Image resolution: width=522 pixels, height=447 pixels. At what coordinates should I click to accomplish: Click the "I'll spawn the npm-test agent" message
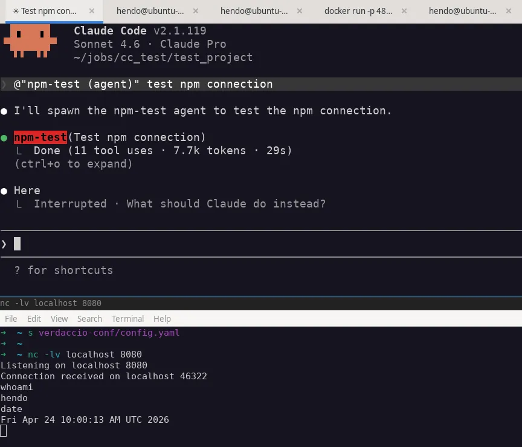(203, 111)
